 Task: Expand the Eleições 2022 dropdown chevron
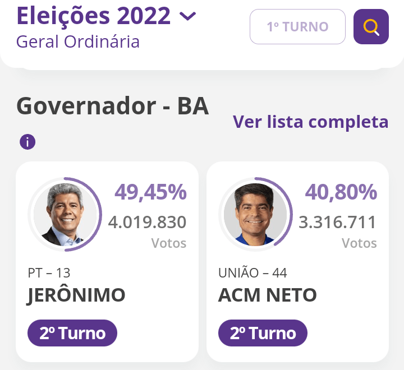pyautogui.click(x=188, y=16)
